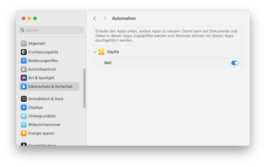Go back with the left chevron
Screen dimensions: 266x167
point(95,18)
